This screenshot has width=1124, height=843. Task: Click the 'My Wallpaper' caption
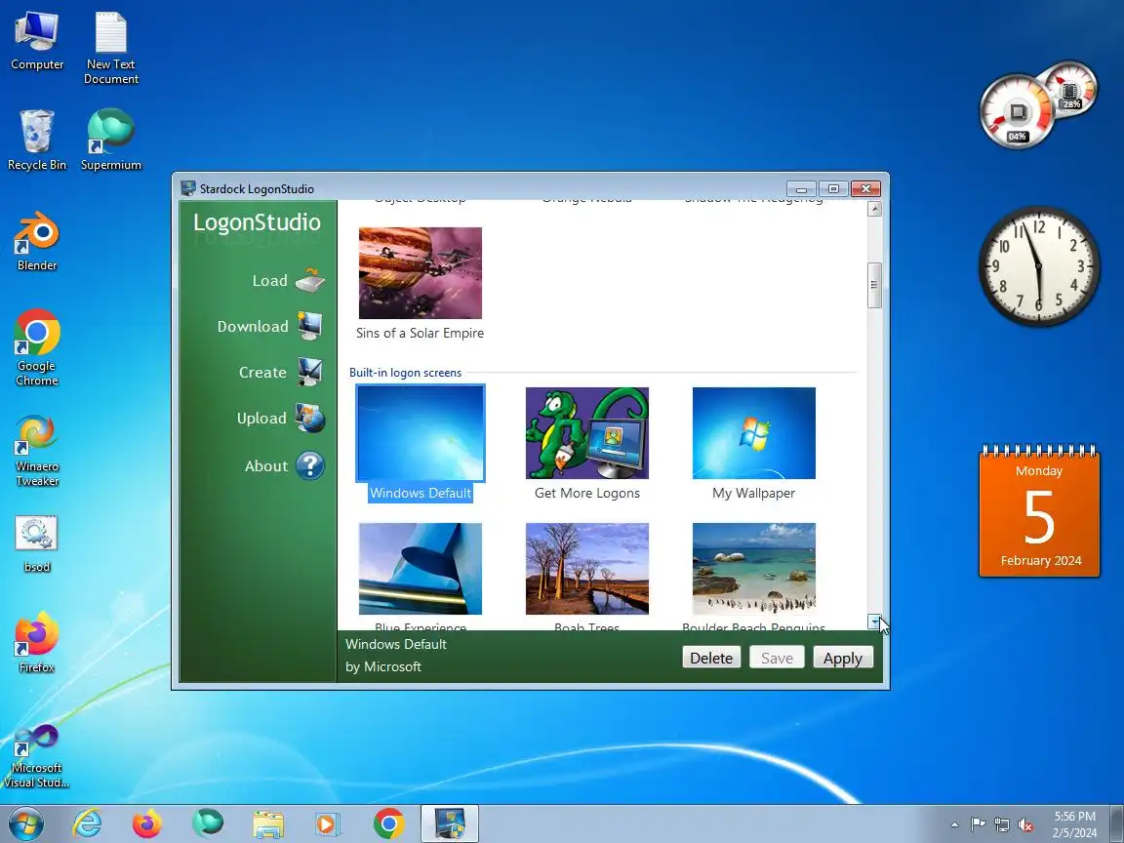[x=753, y=493]
